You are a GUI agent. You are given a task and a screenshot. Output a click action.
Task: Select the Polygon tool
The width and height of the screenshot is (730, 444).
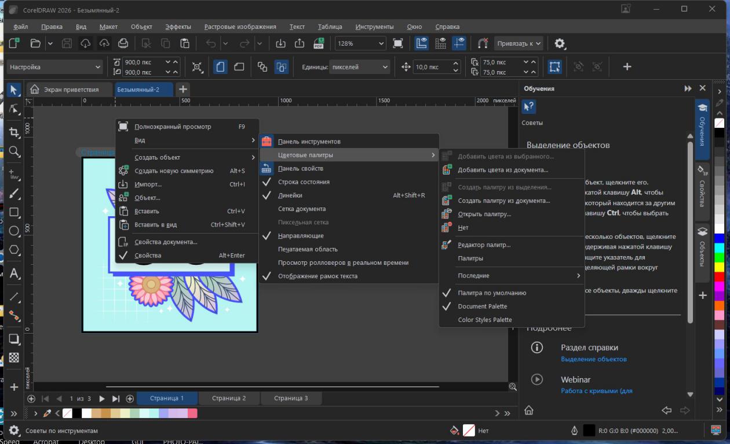coord(14,250)
